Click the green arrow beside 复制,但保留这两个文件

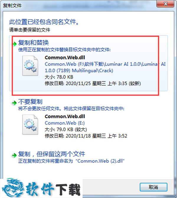14,155
